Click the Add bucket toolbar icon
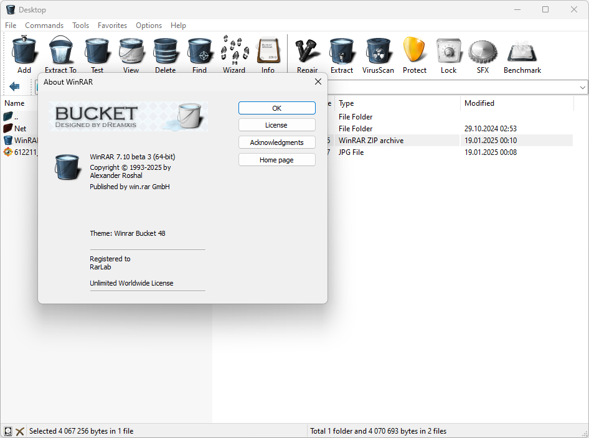The image size is (589, 438). tap(24, 50)
